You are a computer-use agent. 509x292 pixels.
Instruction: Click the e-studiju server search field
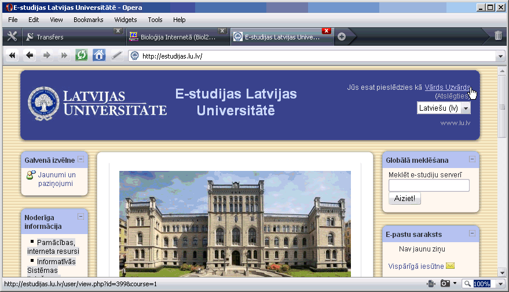point(429,185)
